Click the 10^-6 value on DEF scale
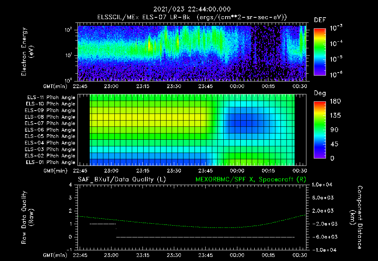This screenshot has width=378, height=261. point(336,74)
